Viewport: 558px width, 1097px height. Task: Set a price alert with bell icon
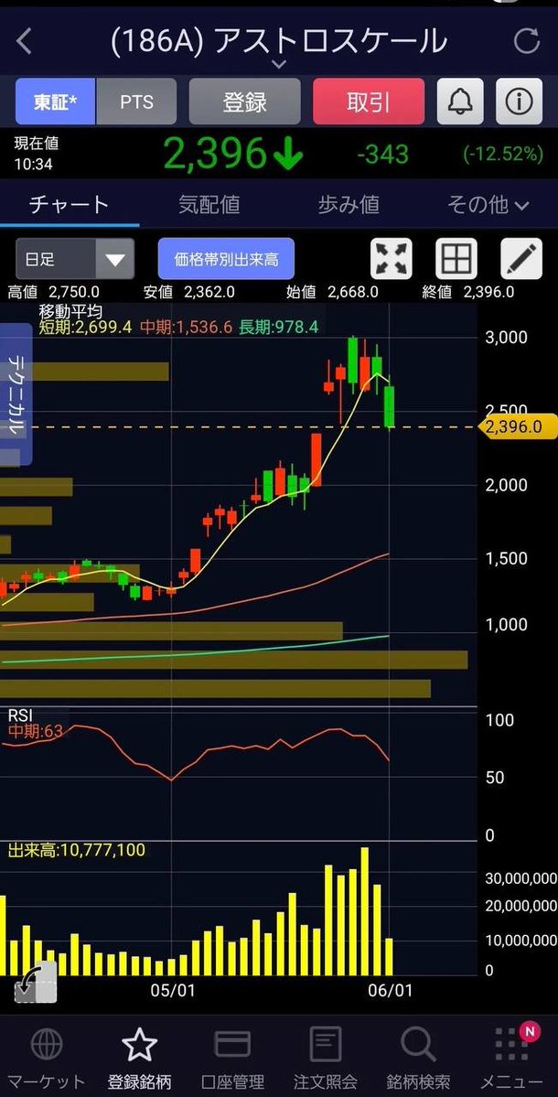(x=460, y=102)
